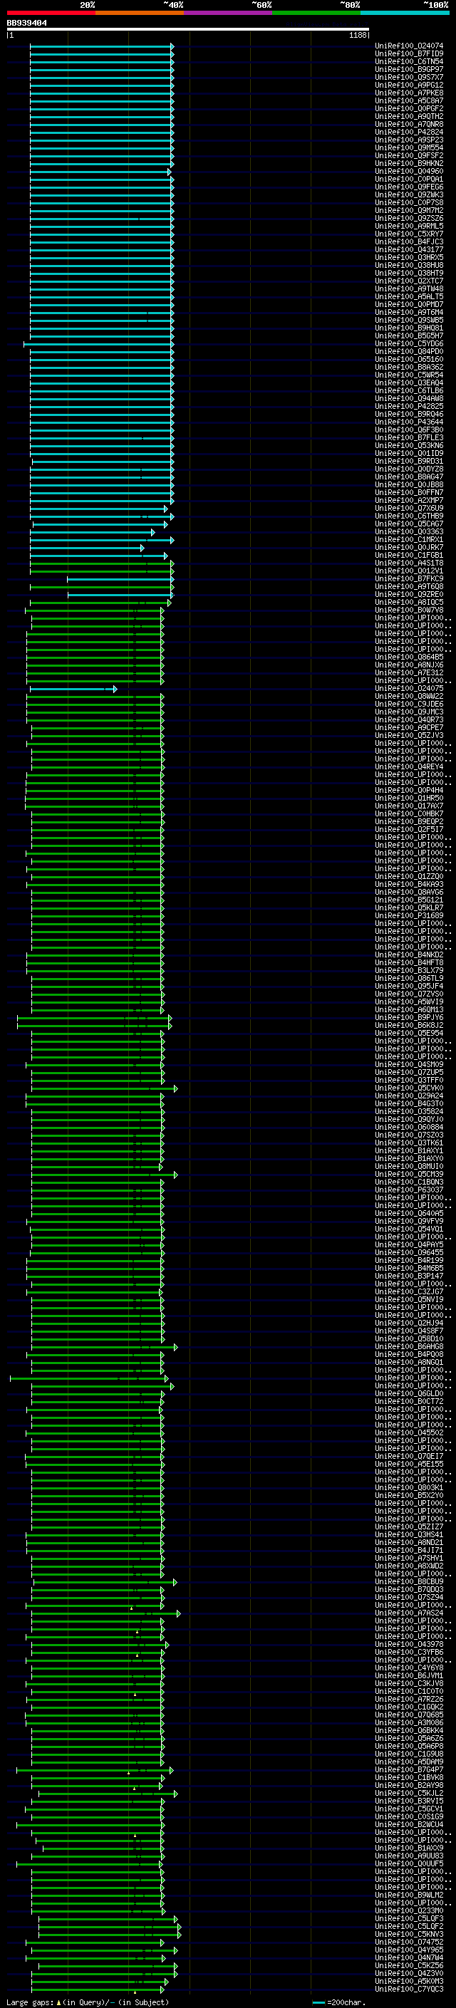Select the UniRef100_Q9FEG6 label
Screen dimensions: 456x2008
tap(409, 187)
